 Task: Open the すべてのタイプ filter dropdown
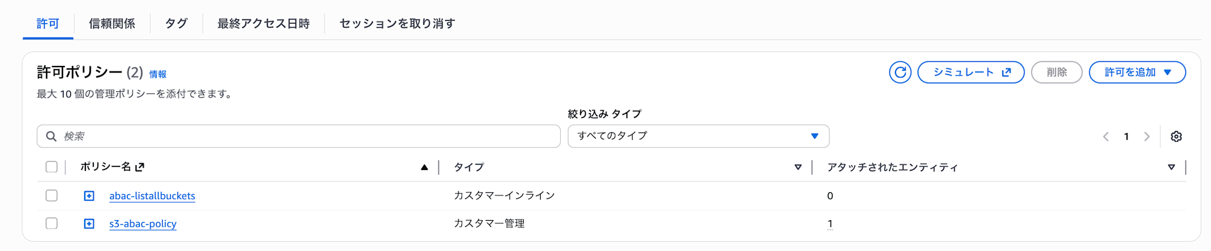click(x=698, y=136)
